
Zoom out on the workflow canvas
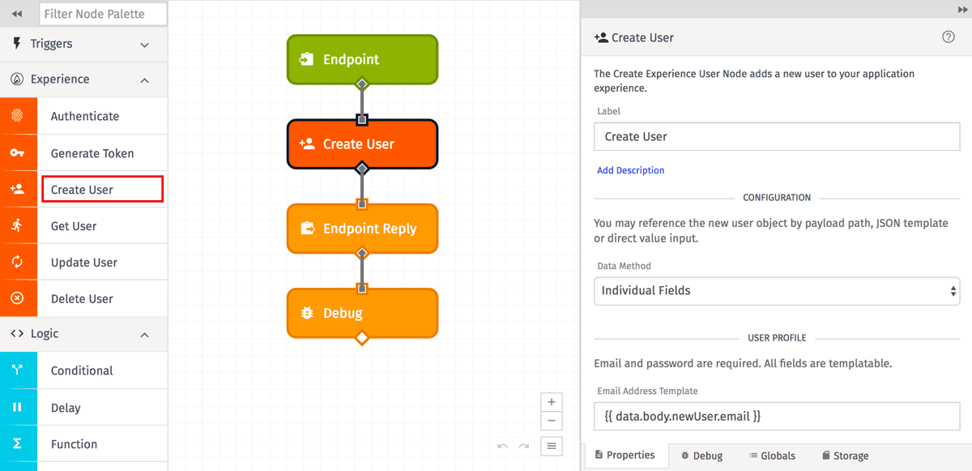[552, 421]
